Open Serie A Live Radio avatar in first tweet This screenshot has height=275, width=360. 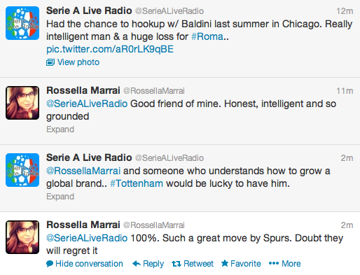(x=22, y=23)
